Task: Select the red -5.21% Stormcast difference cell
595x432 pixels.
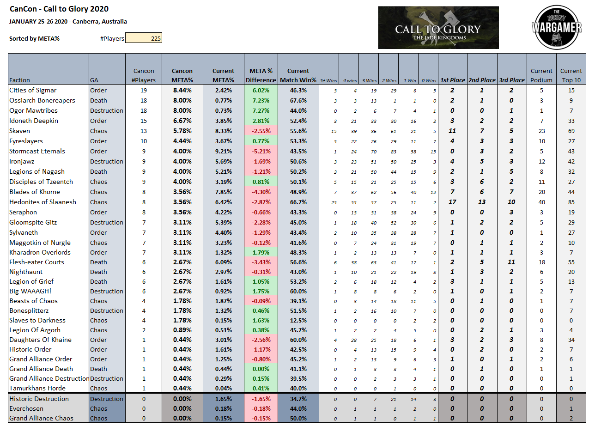Action: pos(261,151)
